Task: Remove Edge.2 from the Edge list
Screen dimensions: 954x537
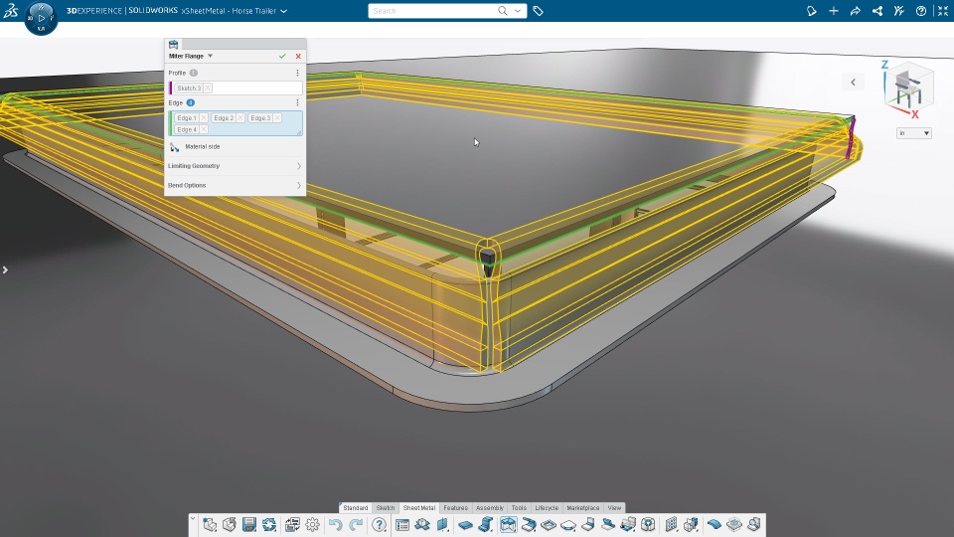Action: [x=240, y=118]
